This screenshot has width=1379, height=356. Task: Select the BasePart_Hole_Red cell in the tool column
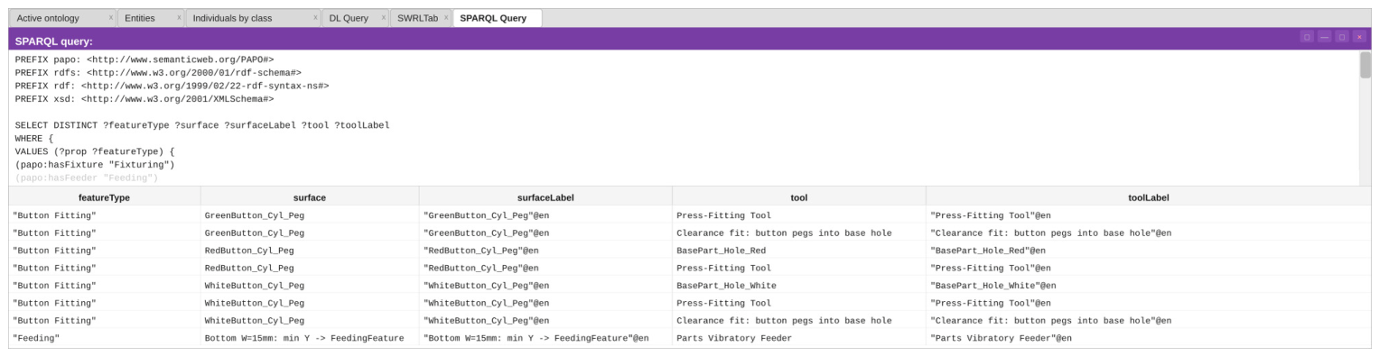[799, 251]
